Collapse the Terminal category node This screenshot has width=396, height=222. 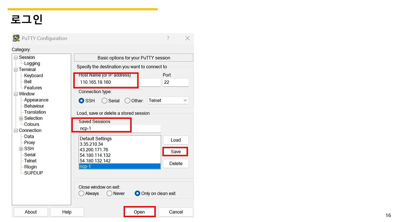pos(16,70)
